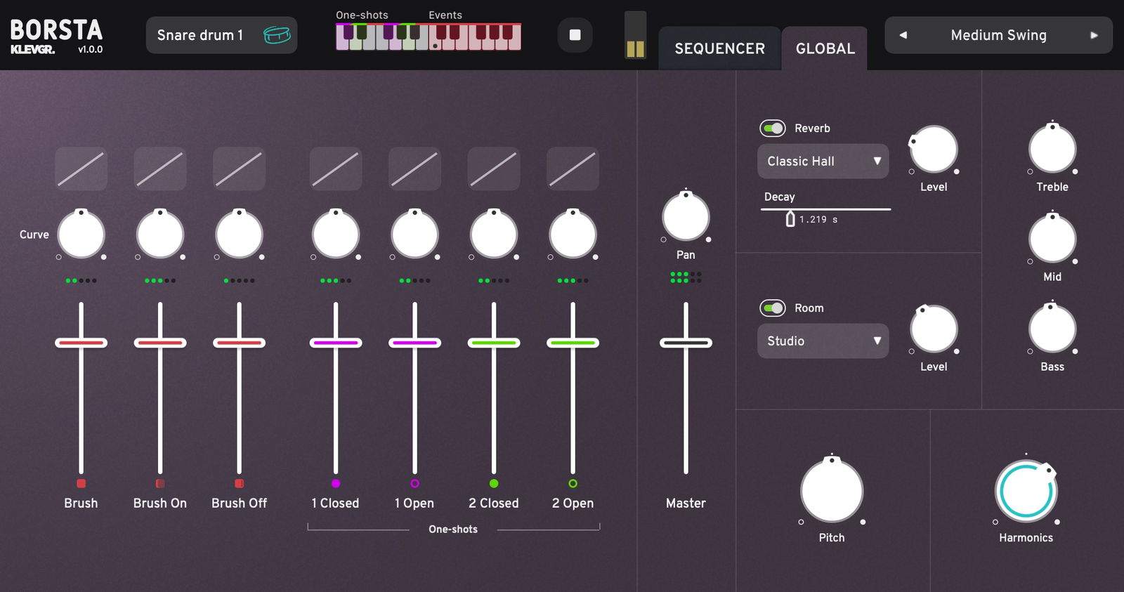Click the Harmonics knob

tap(1026, 492)
